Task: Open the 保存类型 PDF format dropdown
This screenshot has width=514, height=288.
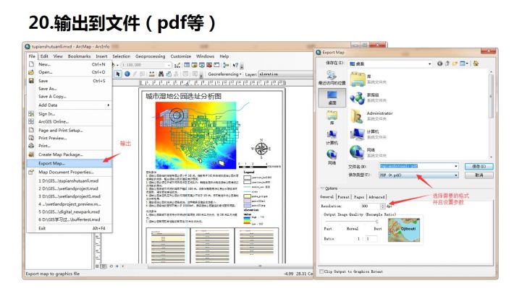Action: (x=418, y=175)
